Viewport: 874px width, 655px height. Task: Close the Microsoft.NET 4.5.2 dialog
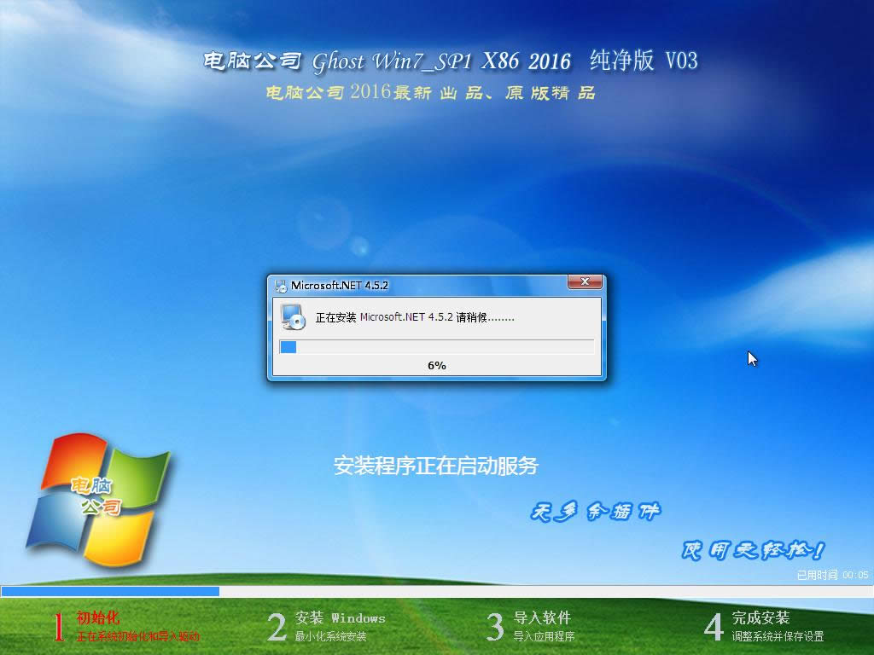[585, 282]
